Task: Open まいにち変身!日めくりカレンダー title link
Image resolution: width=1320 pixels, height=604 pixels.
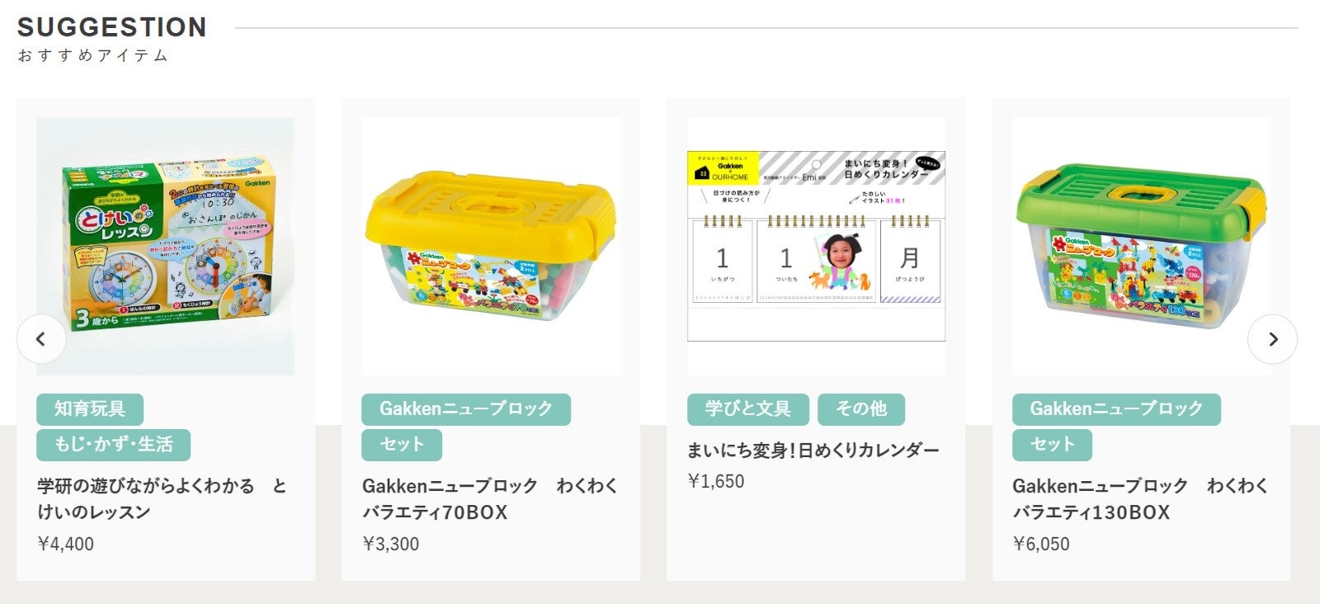Action: 813,451
